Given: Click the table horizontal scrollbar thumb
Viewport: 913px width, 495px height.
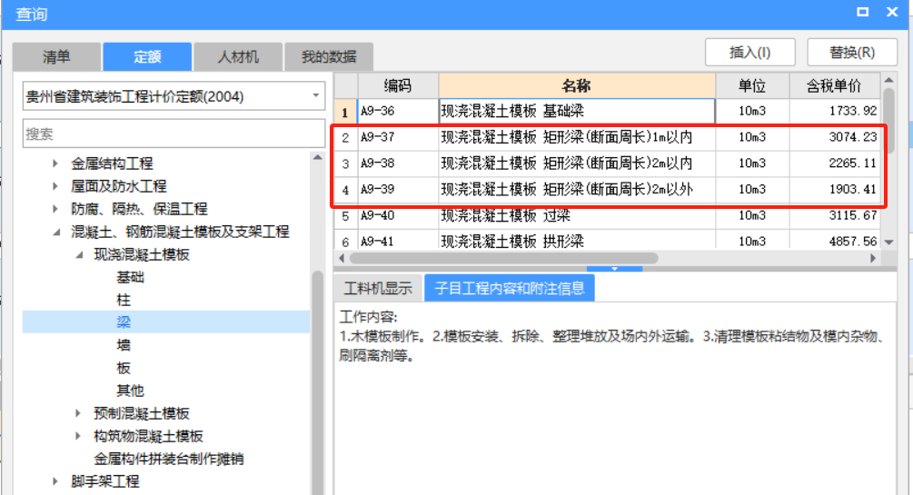Looking at the screenshot, I should tap(503, 258).
